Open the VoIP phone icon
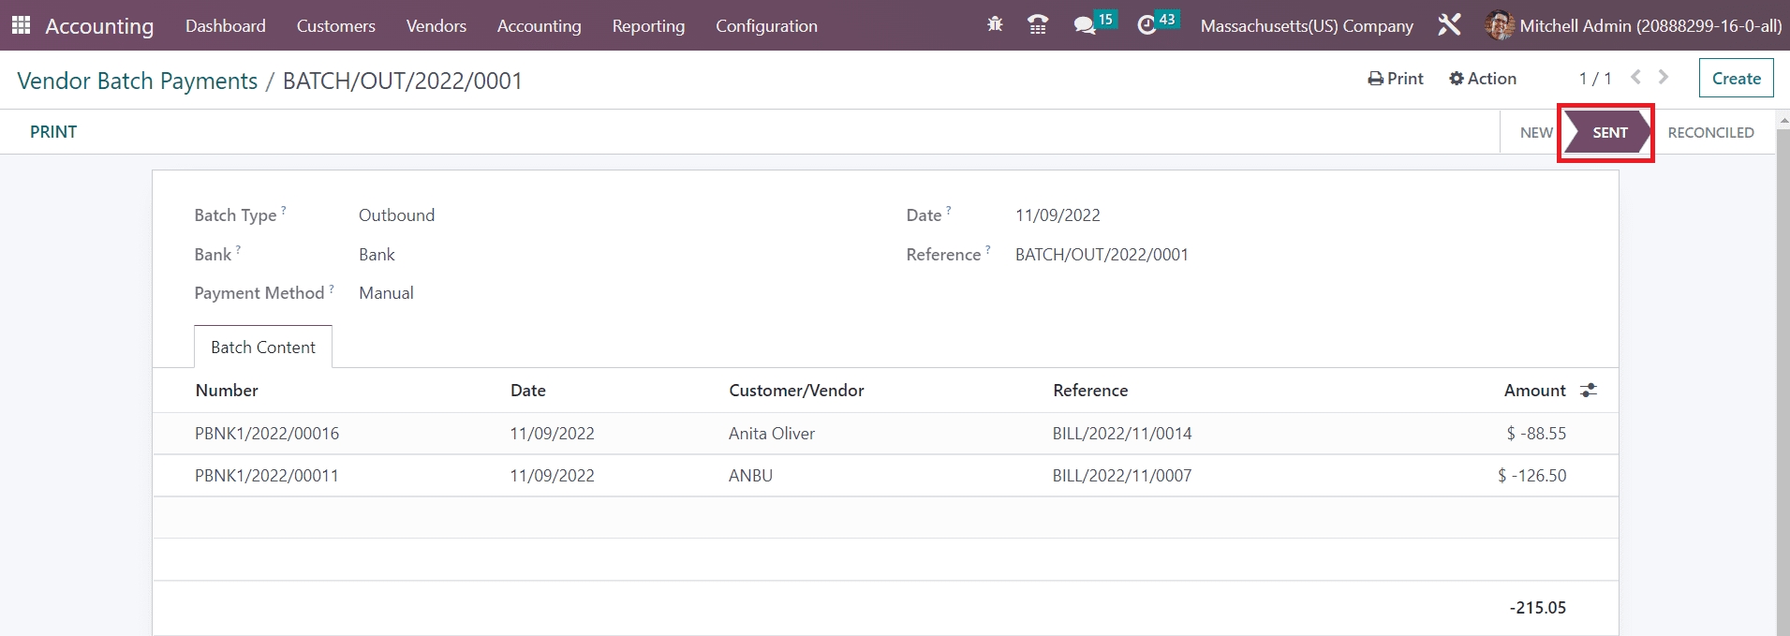 pos(1038,25)
